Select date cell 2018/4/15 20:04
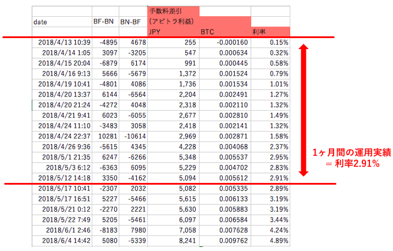Image resolution: width=393 pixels, height=251 pixels. coord(62,63)
